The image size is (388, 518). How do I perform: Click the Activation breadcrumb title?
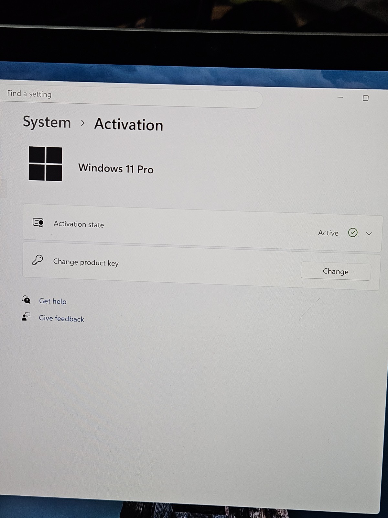click(129, 125)
